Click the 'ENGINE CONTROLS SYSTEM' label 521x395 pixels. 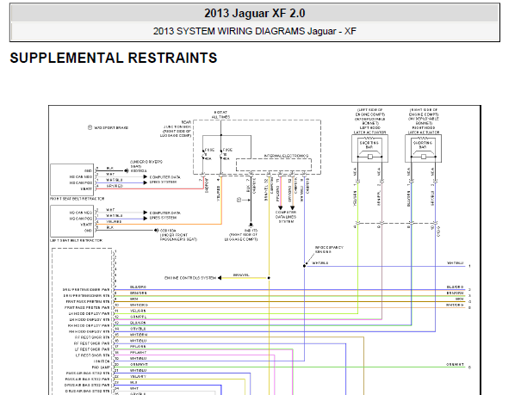pyautogui.click(x=190, y=278)
